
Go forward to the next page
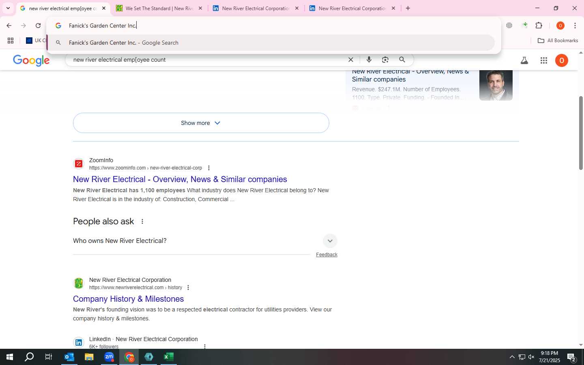[x=24, y=26]
